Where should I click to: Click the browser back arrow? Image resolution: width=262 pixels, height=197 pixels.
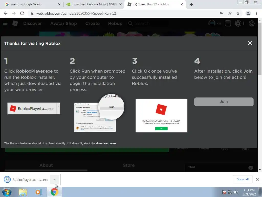(x=6, y=13)
